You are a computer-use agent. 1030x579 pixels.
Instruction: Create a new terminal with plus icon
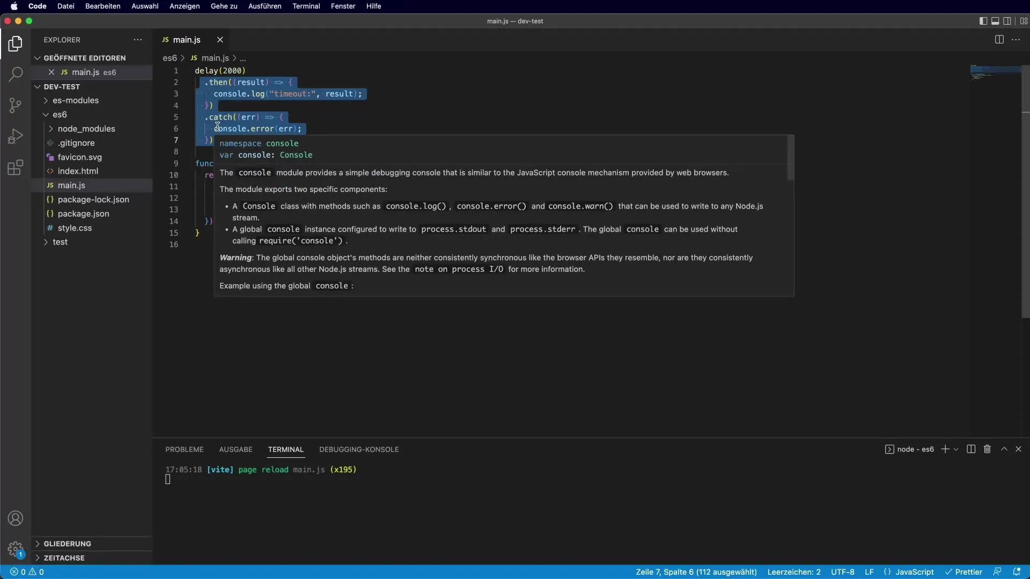point(945,449)
